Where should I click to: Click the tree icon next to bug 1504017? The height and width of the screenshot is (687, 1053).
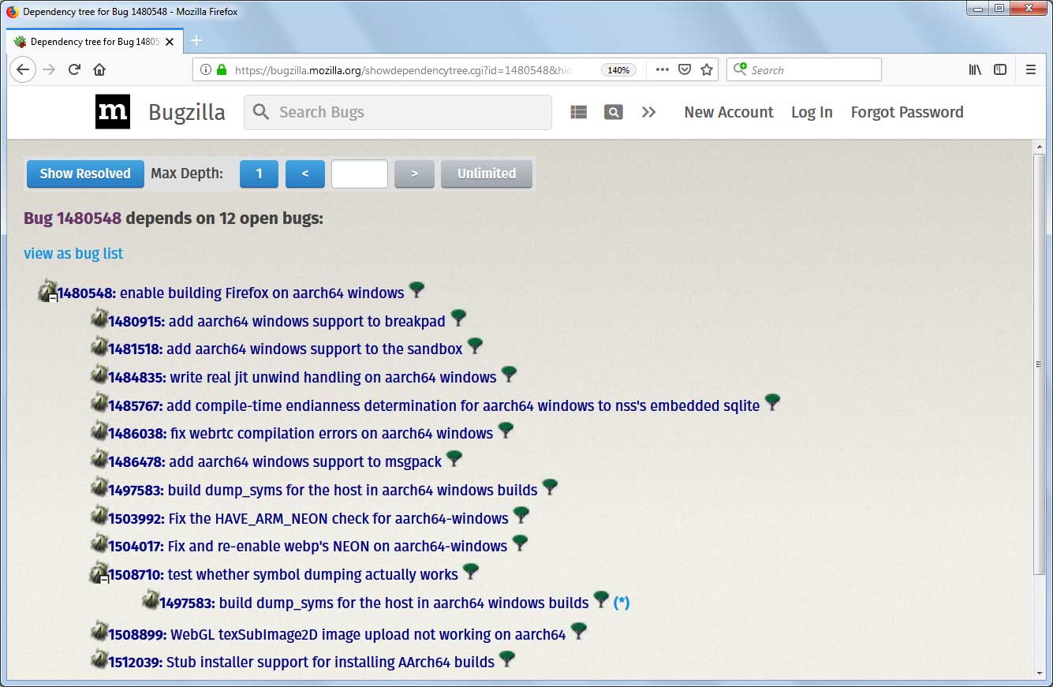(520, 543)
